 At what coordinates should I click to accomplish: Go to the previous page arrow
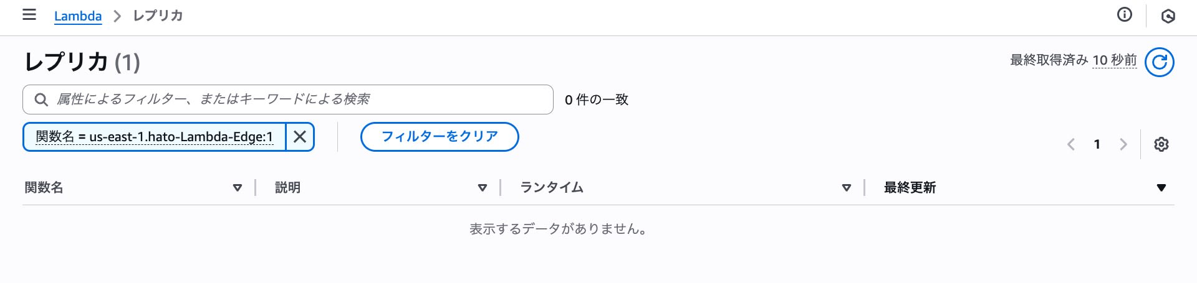[x=1071, y=144]
